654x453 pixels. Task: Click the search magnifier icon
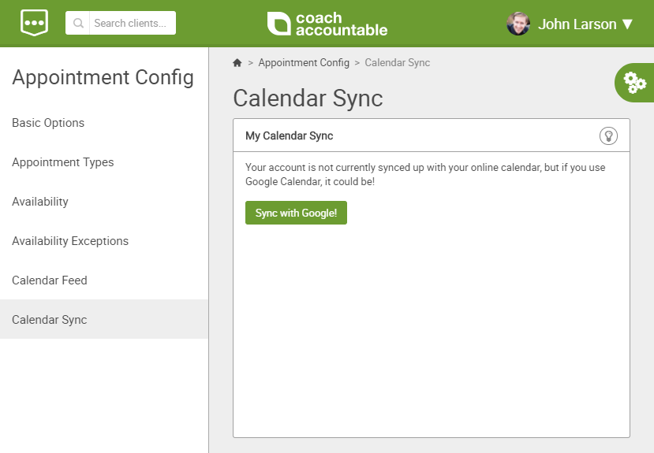[78, 23]
